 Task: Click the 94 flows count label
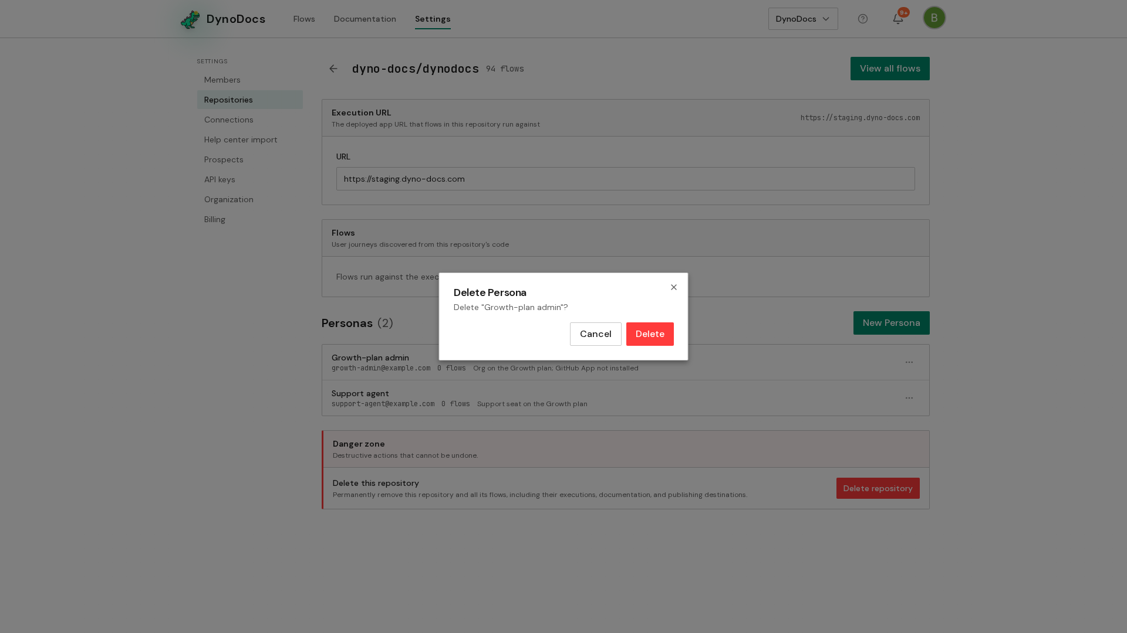505,69
